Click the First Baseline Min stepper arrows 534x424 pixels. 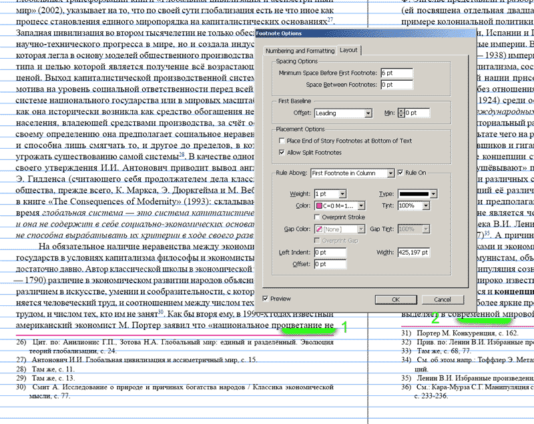tap(401, 113)
